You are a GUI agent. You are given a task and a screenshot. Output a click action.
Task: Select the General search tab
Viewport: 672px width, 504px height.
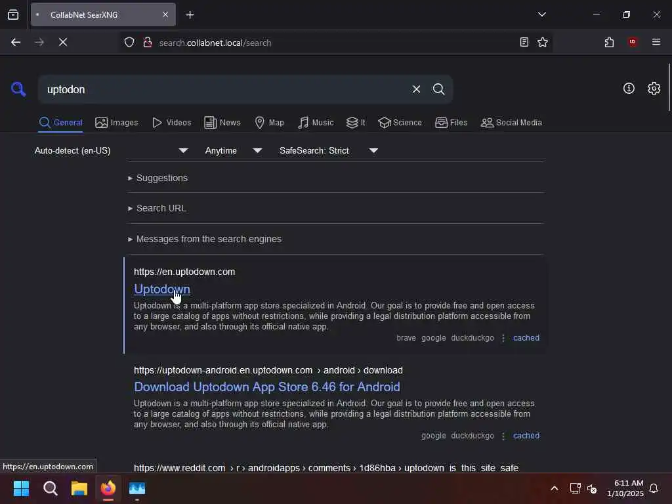point(60,123)
